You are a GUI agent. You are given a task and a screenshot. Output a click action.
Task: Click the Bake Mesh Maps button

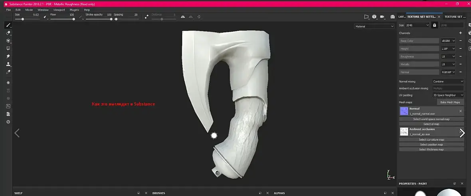pyautogui.click(x=450, y=102)
